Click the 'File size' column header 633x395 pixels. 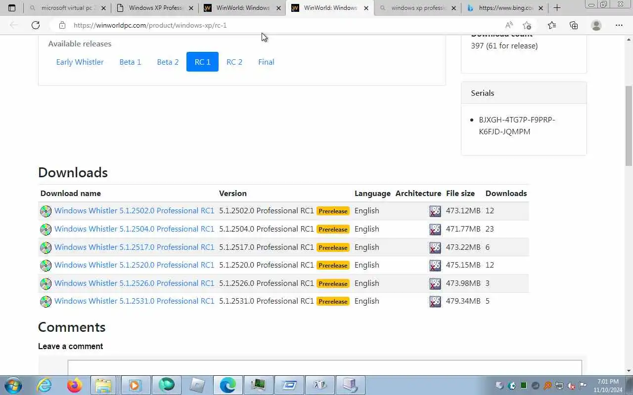tap(460, 194)
